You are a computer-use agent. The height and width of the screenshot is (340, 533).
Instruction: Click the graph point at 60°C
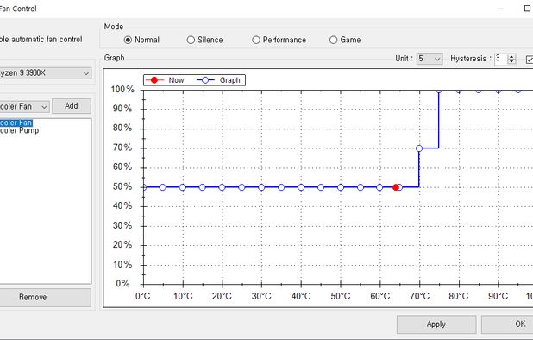pos(379,187)
